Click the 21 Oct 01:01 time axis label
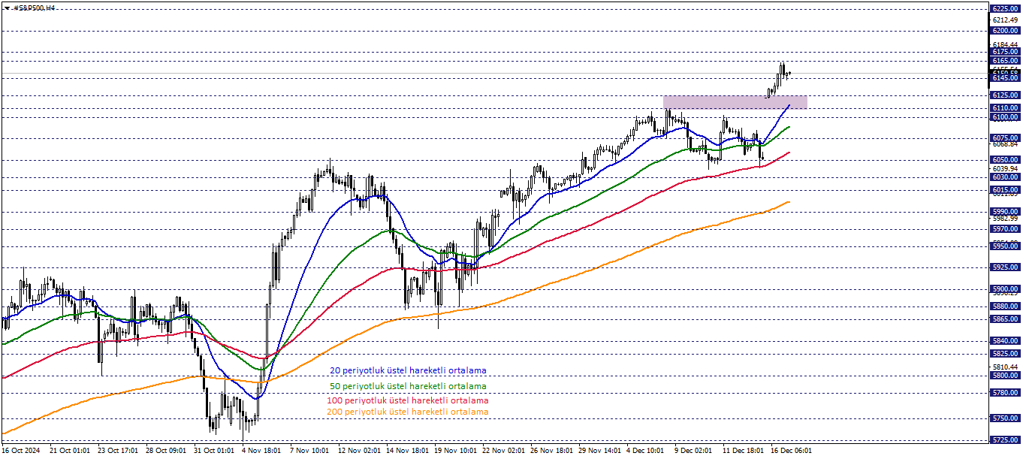 click(x=69, y=451)
